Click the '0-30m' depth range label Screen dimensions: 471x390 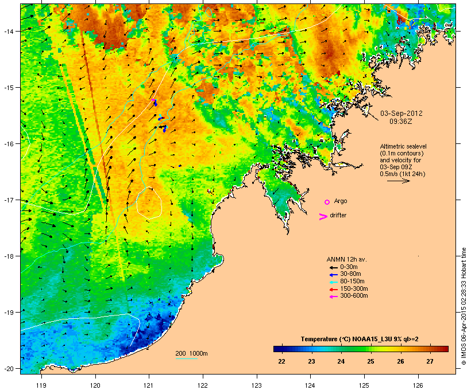point(349,267)
